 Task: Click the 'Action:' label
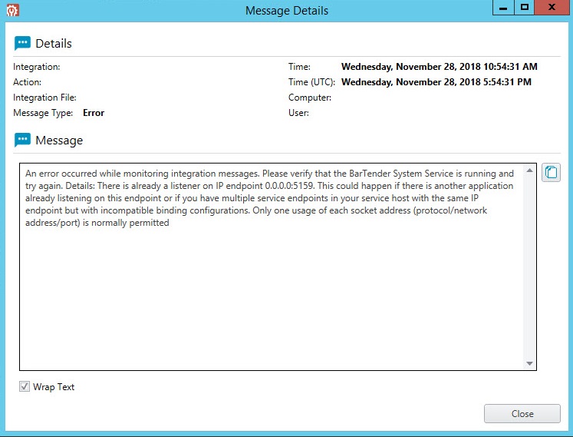27,82
